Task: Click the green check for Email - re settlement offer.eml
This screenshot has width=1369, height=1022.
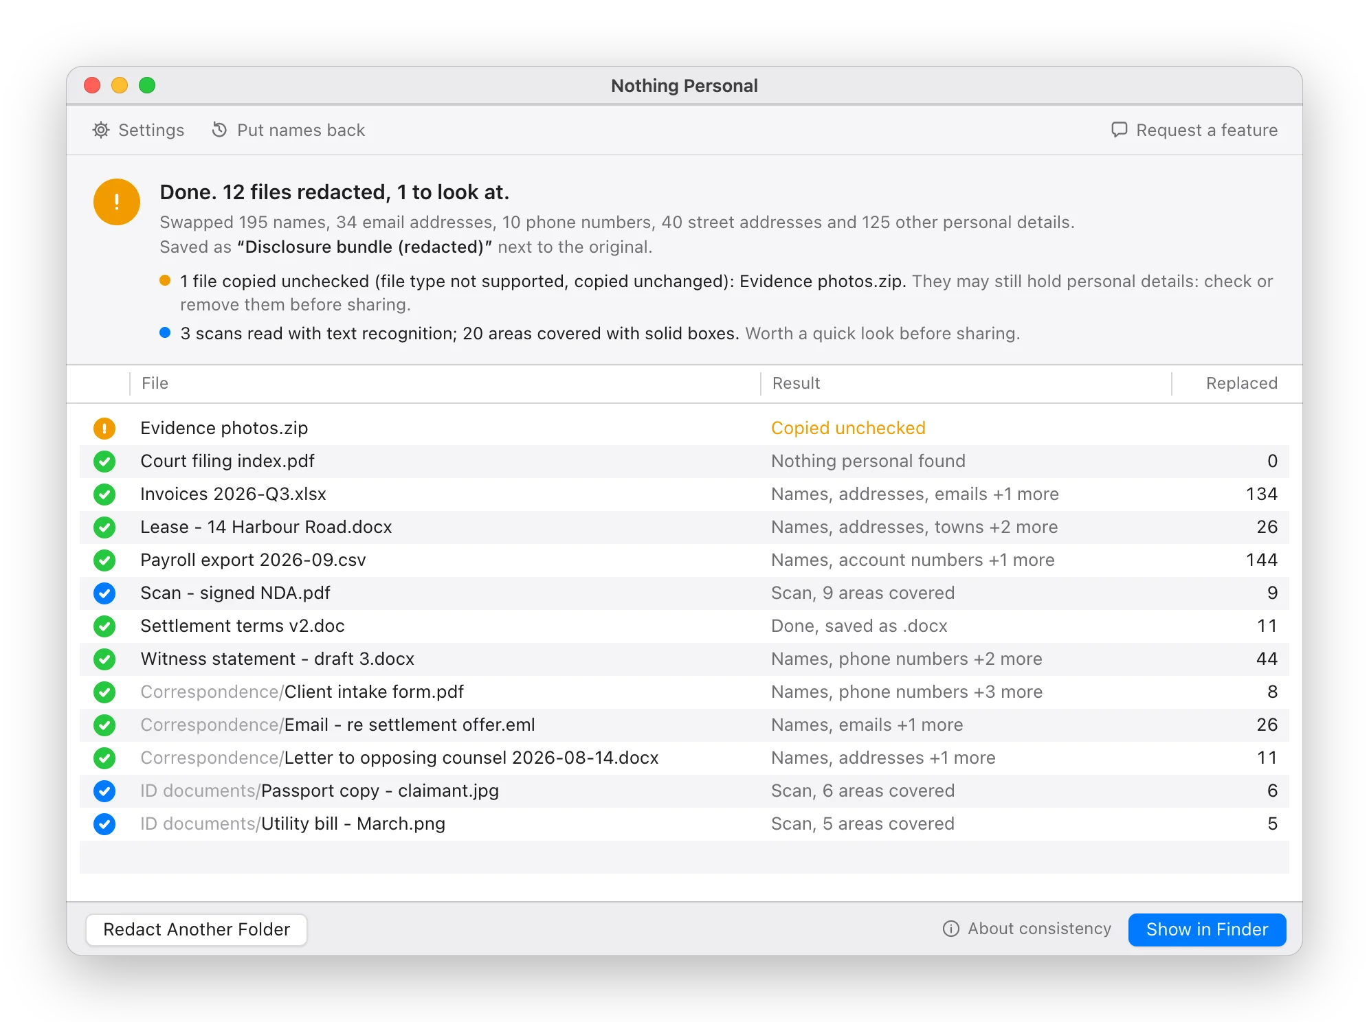Action: 104,725
